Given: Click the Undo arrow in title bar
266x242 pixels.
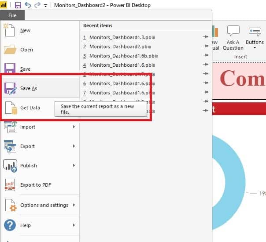Looking at the screenshot, I should click(x=28, y=5).
